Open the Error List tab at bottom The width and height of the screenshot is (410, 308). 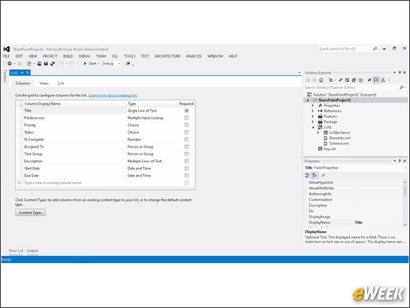tap(16, 251)
